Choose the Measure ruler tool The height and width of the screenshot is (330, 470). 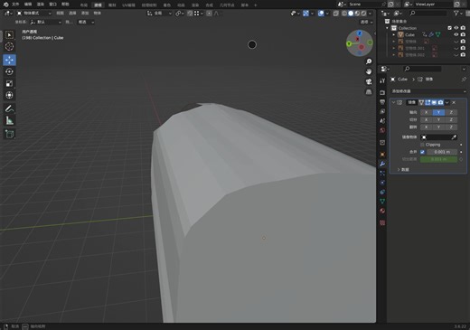pos(9,120)
